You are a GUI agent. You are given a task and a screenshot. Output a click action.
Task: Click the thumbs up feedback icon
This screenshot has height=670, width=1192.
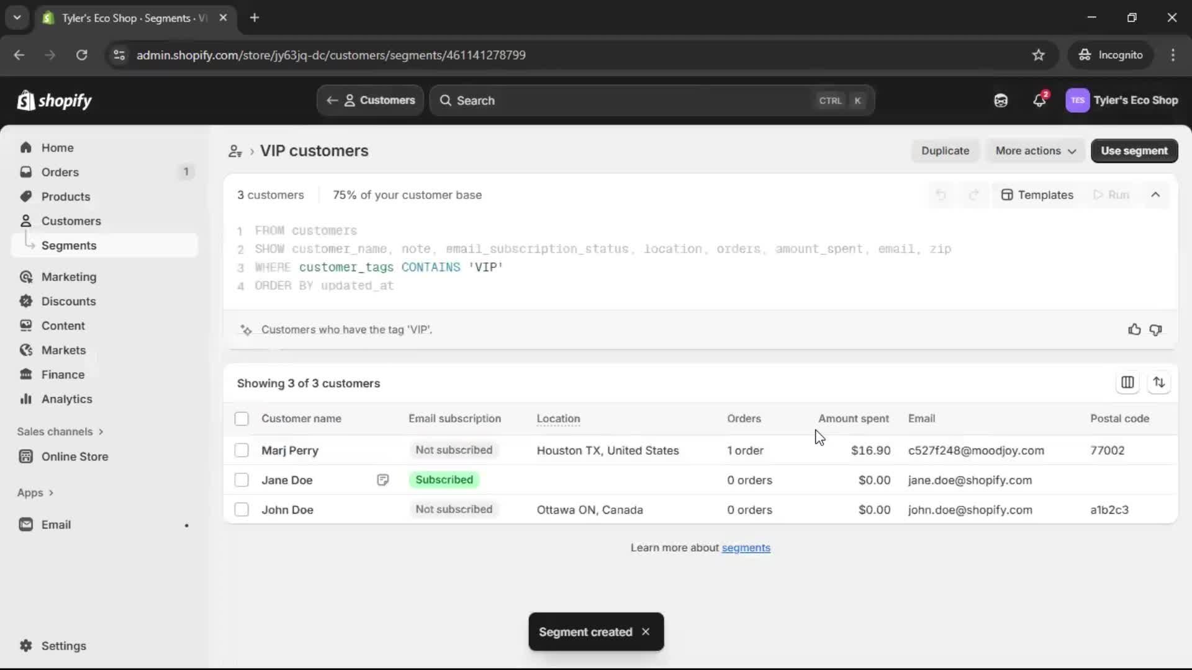pyautogui.click(x=1134, y=329)
